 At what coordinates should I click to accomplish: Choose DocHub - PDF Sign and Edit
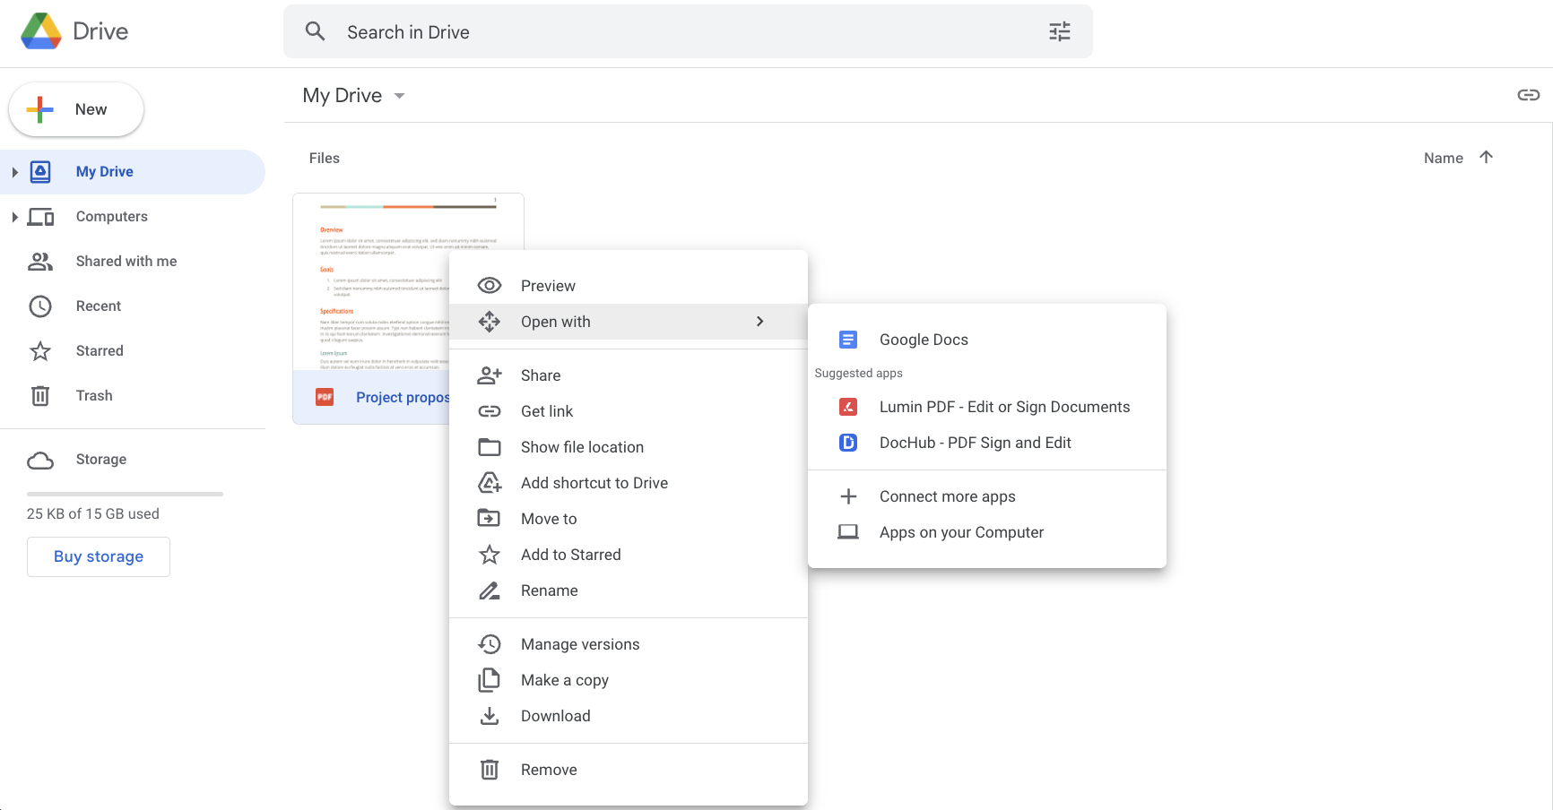click(x=987, y=443)
